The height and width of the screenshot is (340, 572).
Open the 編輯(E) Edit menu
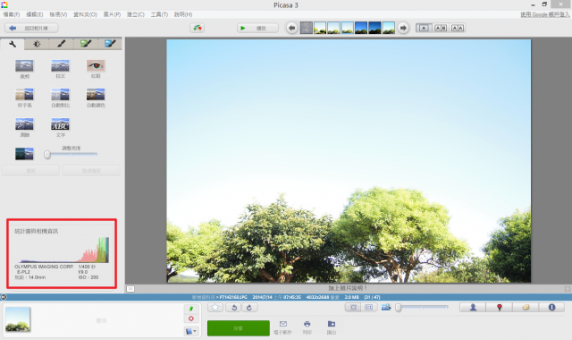point(35,14)
